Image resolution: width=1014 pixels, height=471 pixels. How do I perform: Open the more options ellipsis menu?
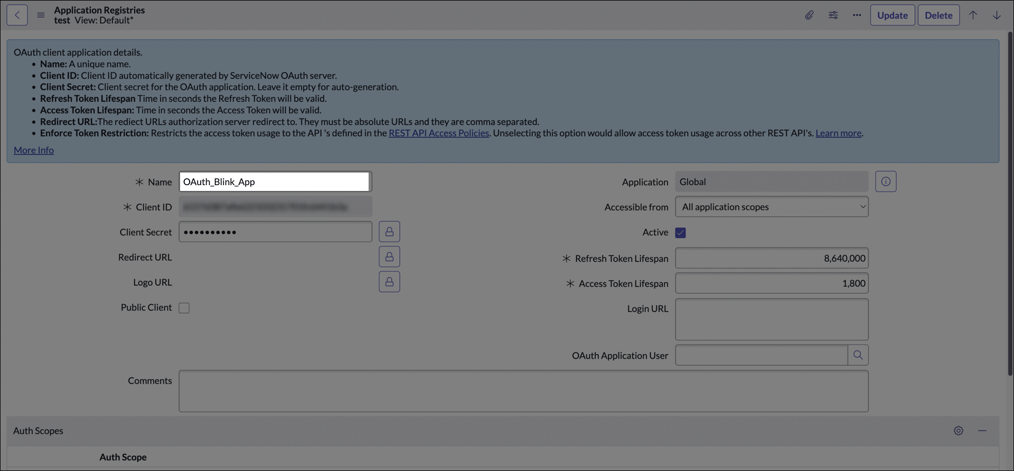click(x=857, y=15)
